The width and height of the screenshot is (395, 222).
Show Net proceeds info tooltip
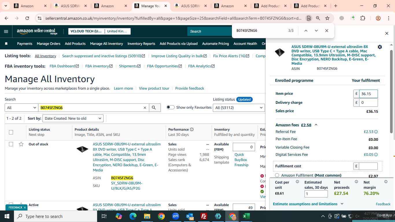click(356, 182)
